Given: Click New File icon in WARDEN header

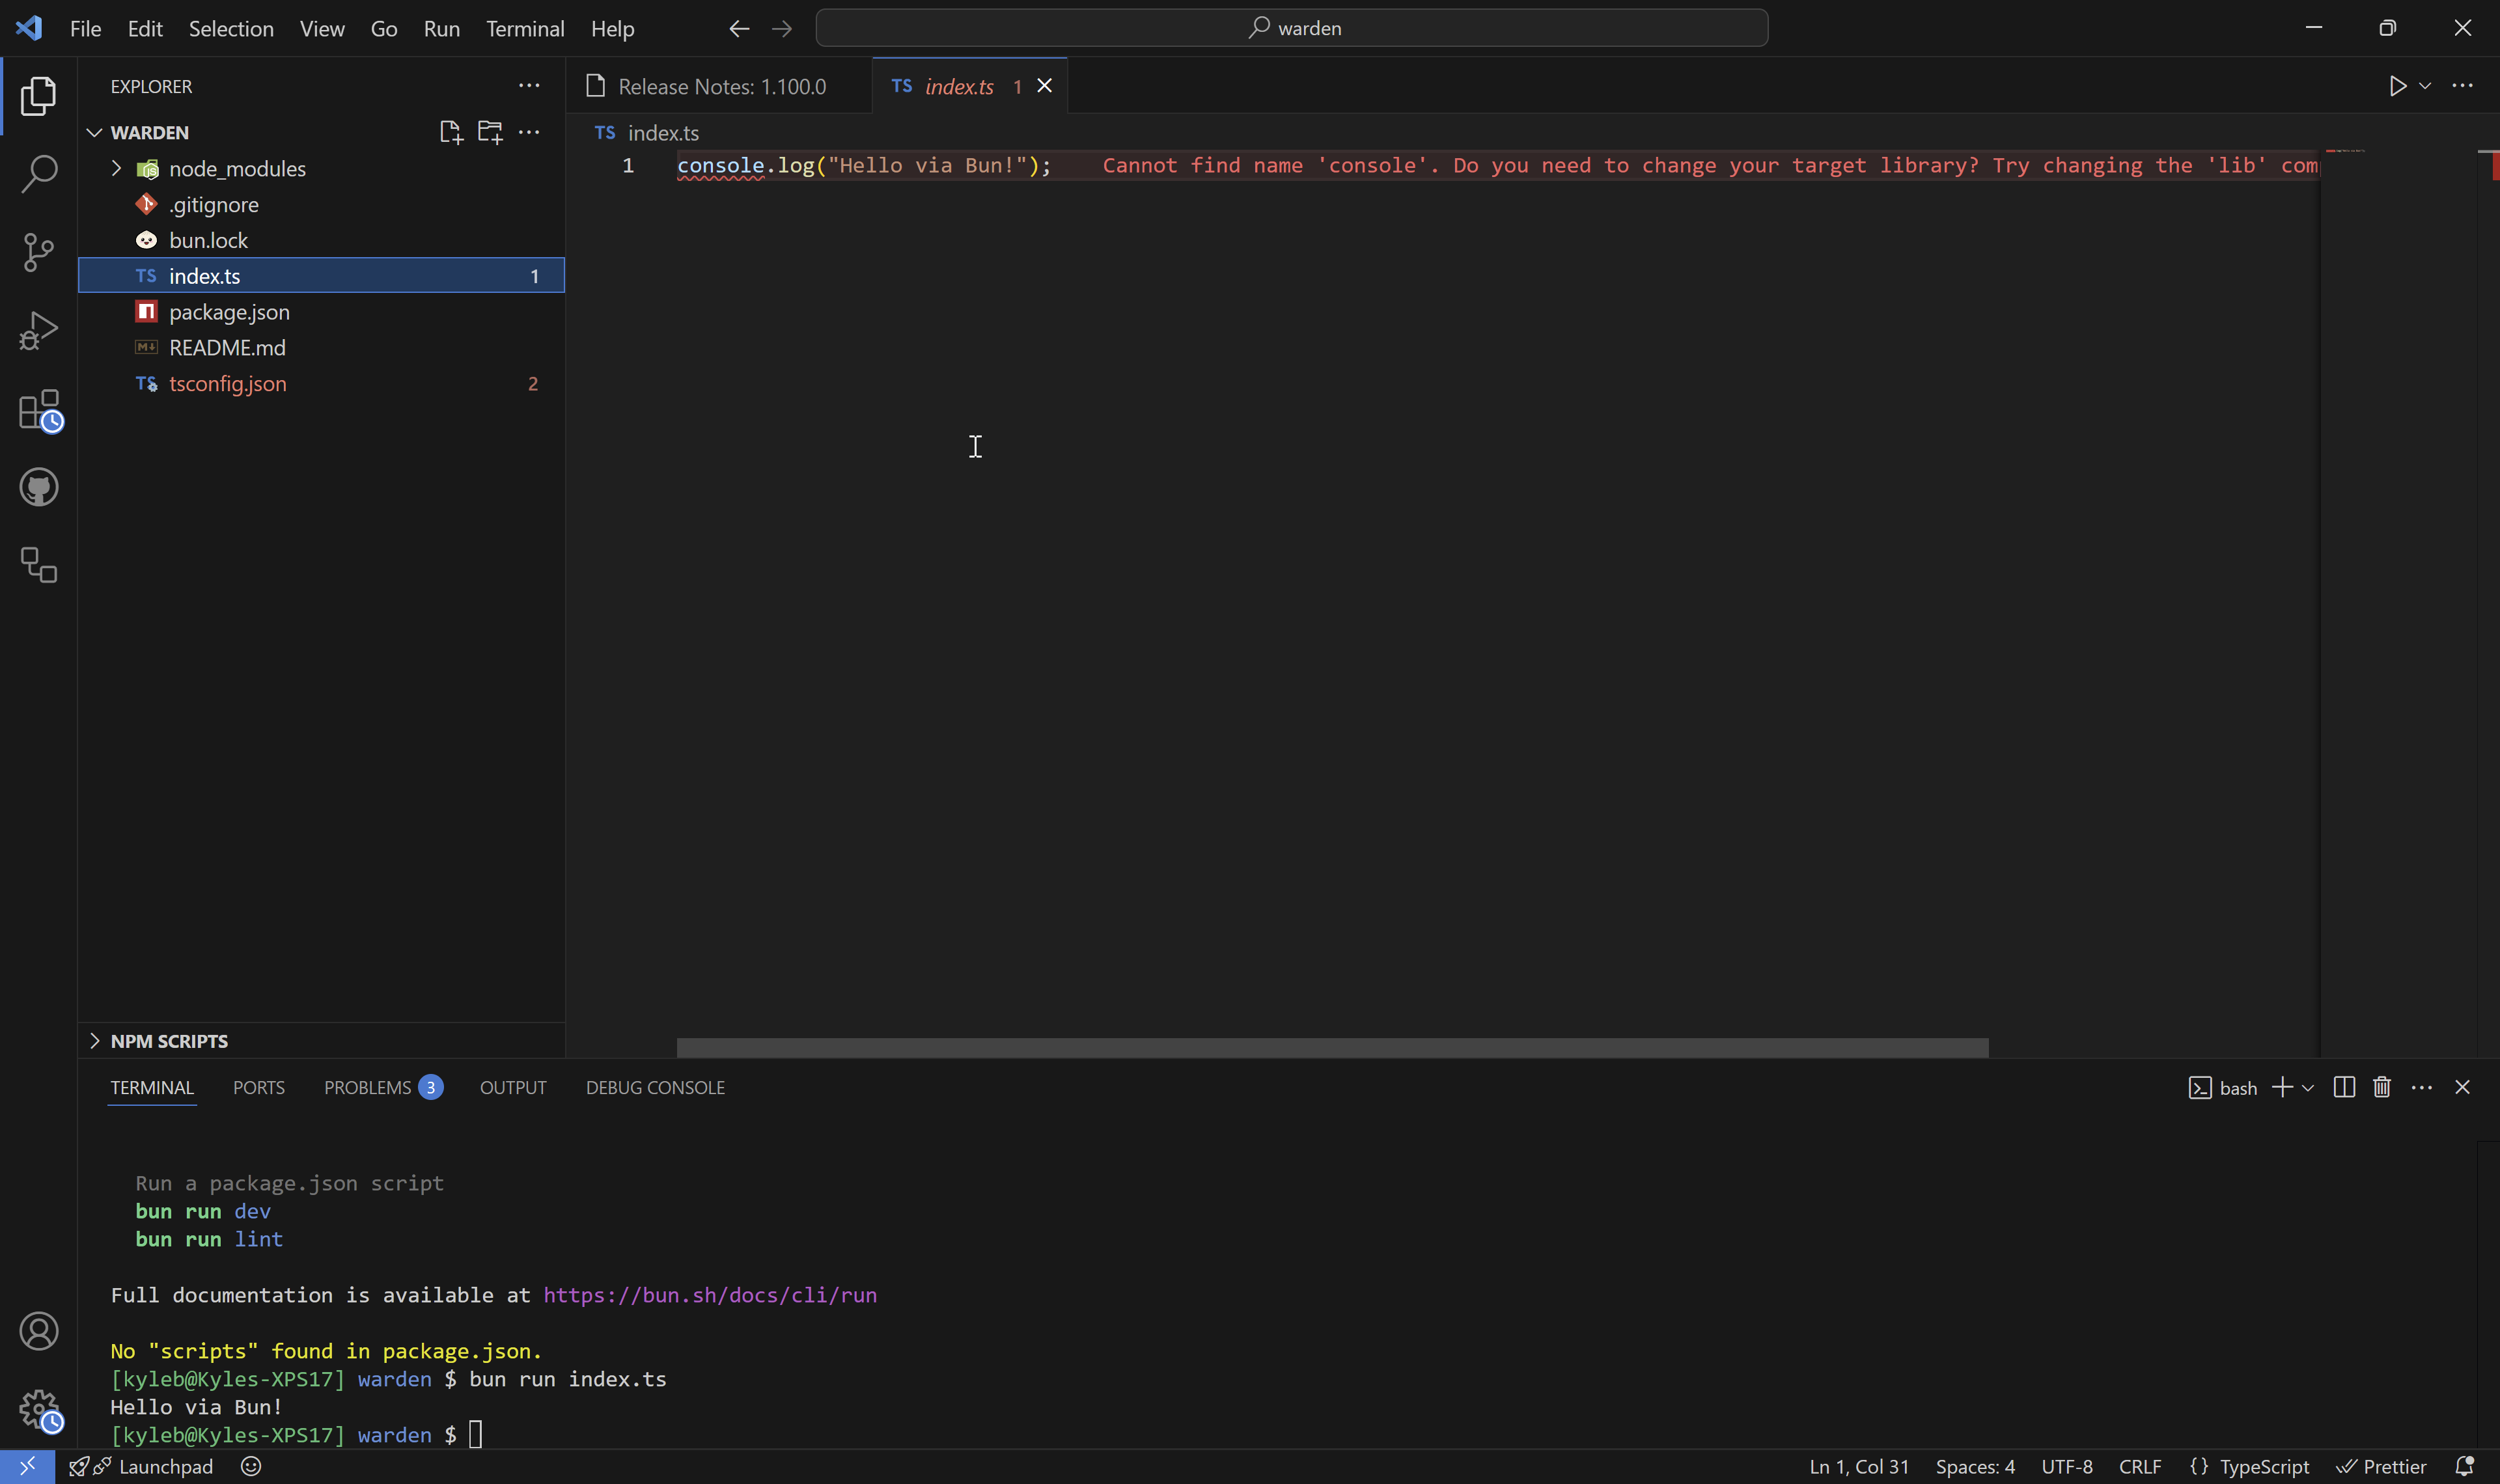Looking at the screenshot, I should pyautogui.click(x=450, y=132).
